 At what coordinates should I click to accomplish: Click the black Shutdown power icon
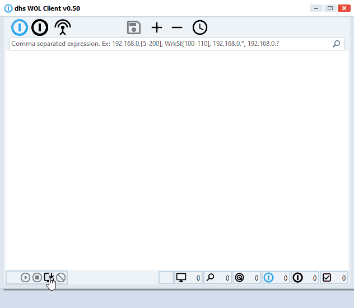coord(40,27)
